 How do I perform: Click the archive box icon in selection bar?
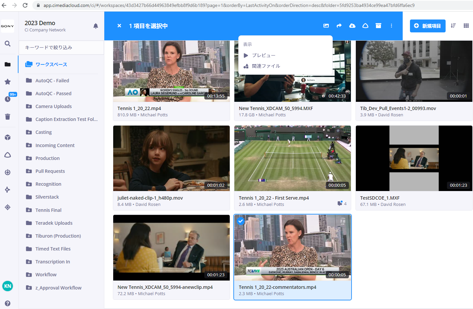tap(378, 26)
